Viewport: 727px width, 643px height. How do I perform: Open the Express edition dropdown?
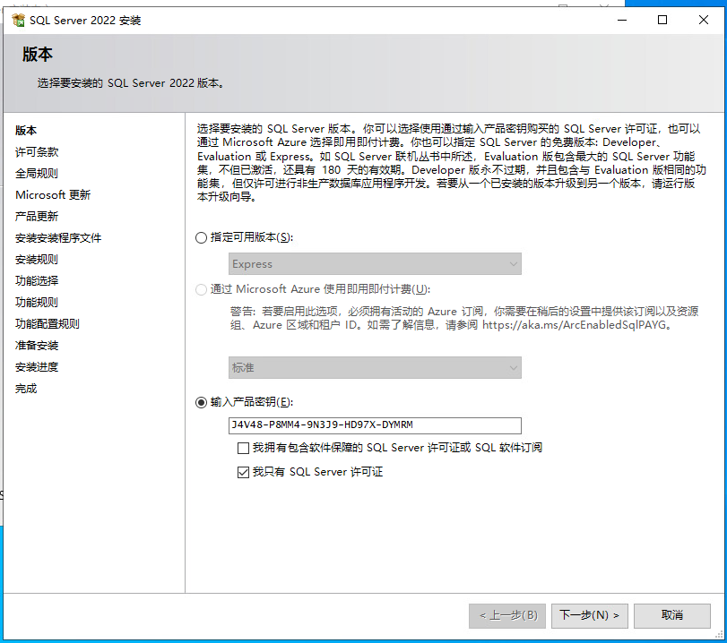[375, 263]
